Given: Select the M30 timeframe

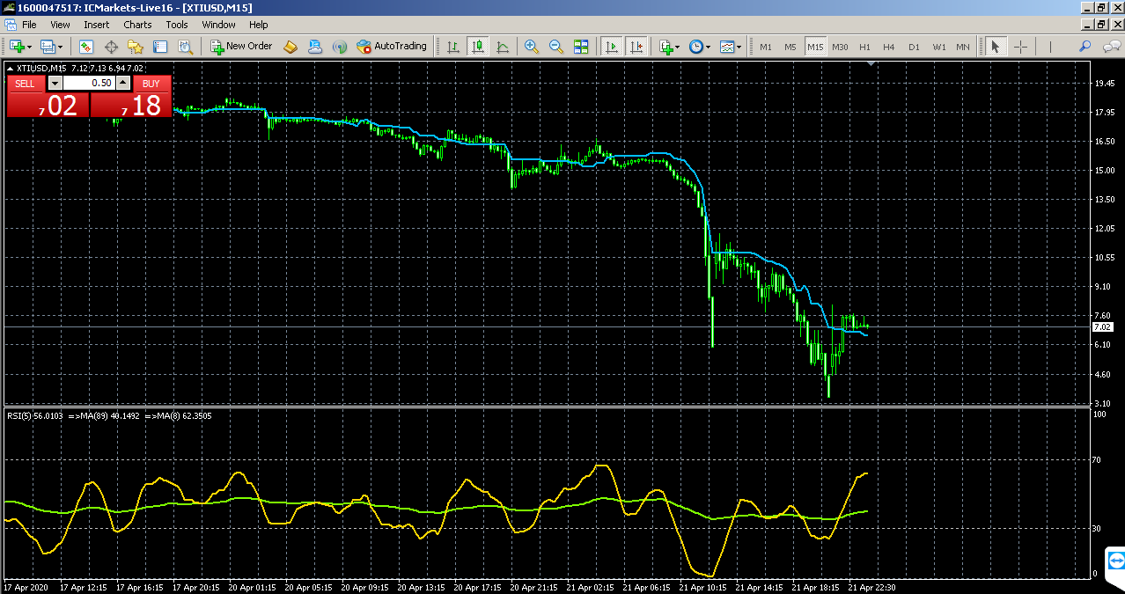Looking at the screenshot, I should pos(840,47).
